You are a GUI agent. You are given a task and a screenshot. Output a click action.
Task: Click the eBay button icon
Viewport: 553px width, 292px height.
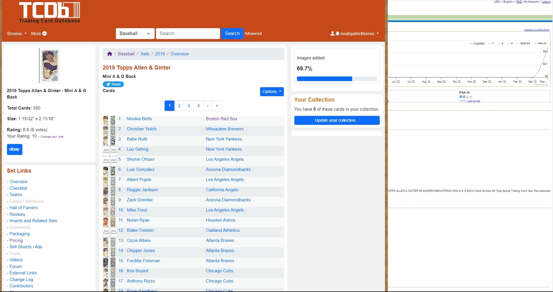click(x=15, y=149)
